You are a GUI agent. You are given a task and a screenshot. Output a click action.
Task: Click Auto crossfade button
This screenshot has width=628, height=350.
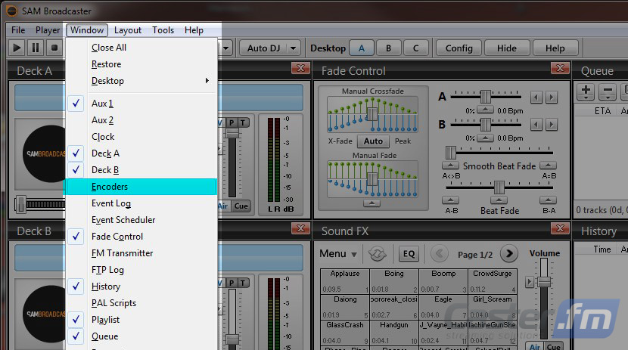373,141
